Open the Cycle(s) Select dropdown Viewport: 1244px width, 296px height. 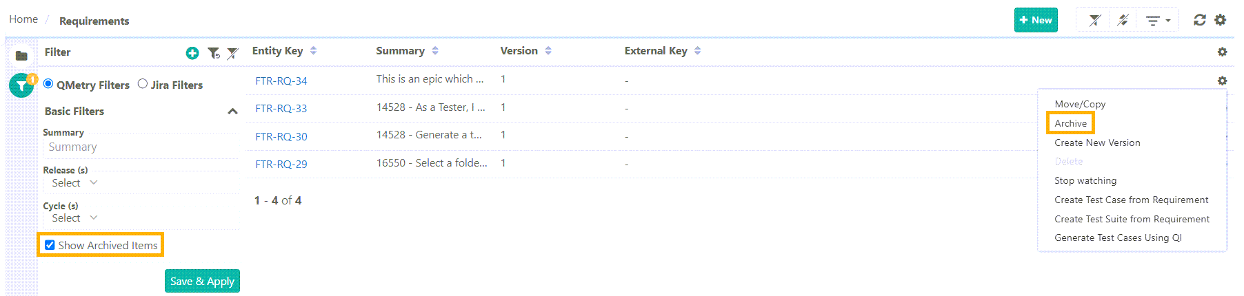(74, 218)
